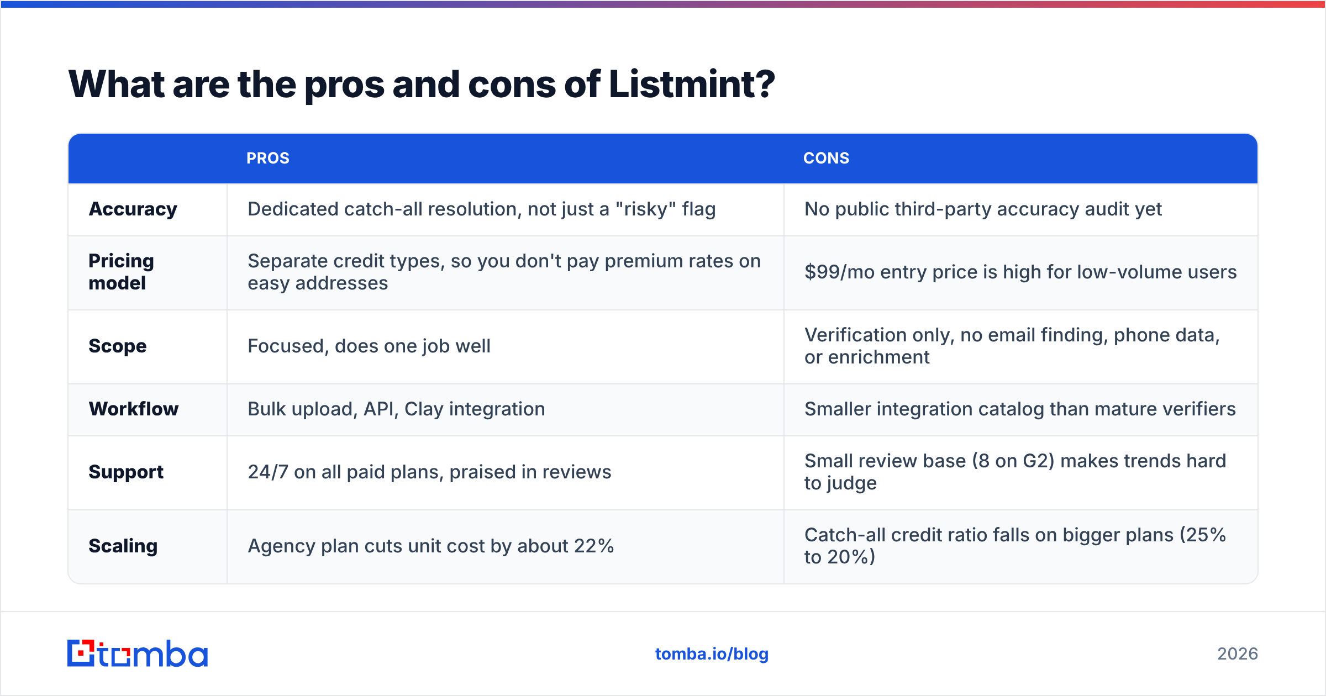Select the PROS column header
Image resolution: width=1326 pixels, height=696 pixels.
(x=268, y=159)
